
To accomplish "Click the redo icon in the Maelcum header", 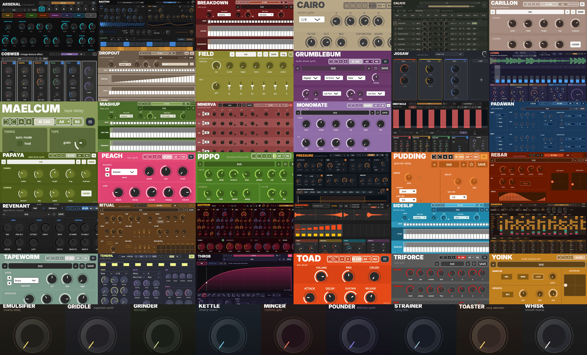I will coord(14,122).
